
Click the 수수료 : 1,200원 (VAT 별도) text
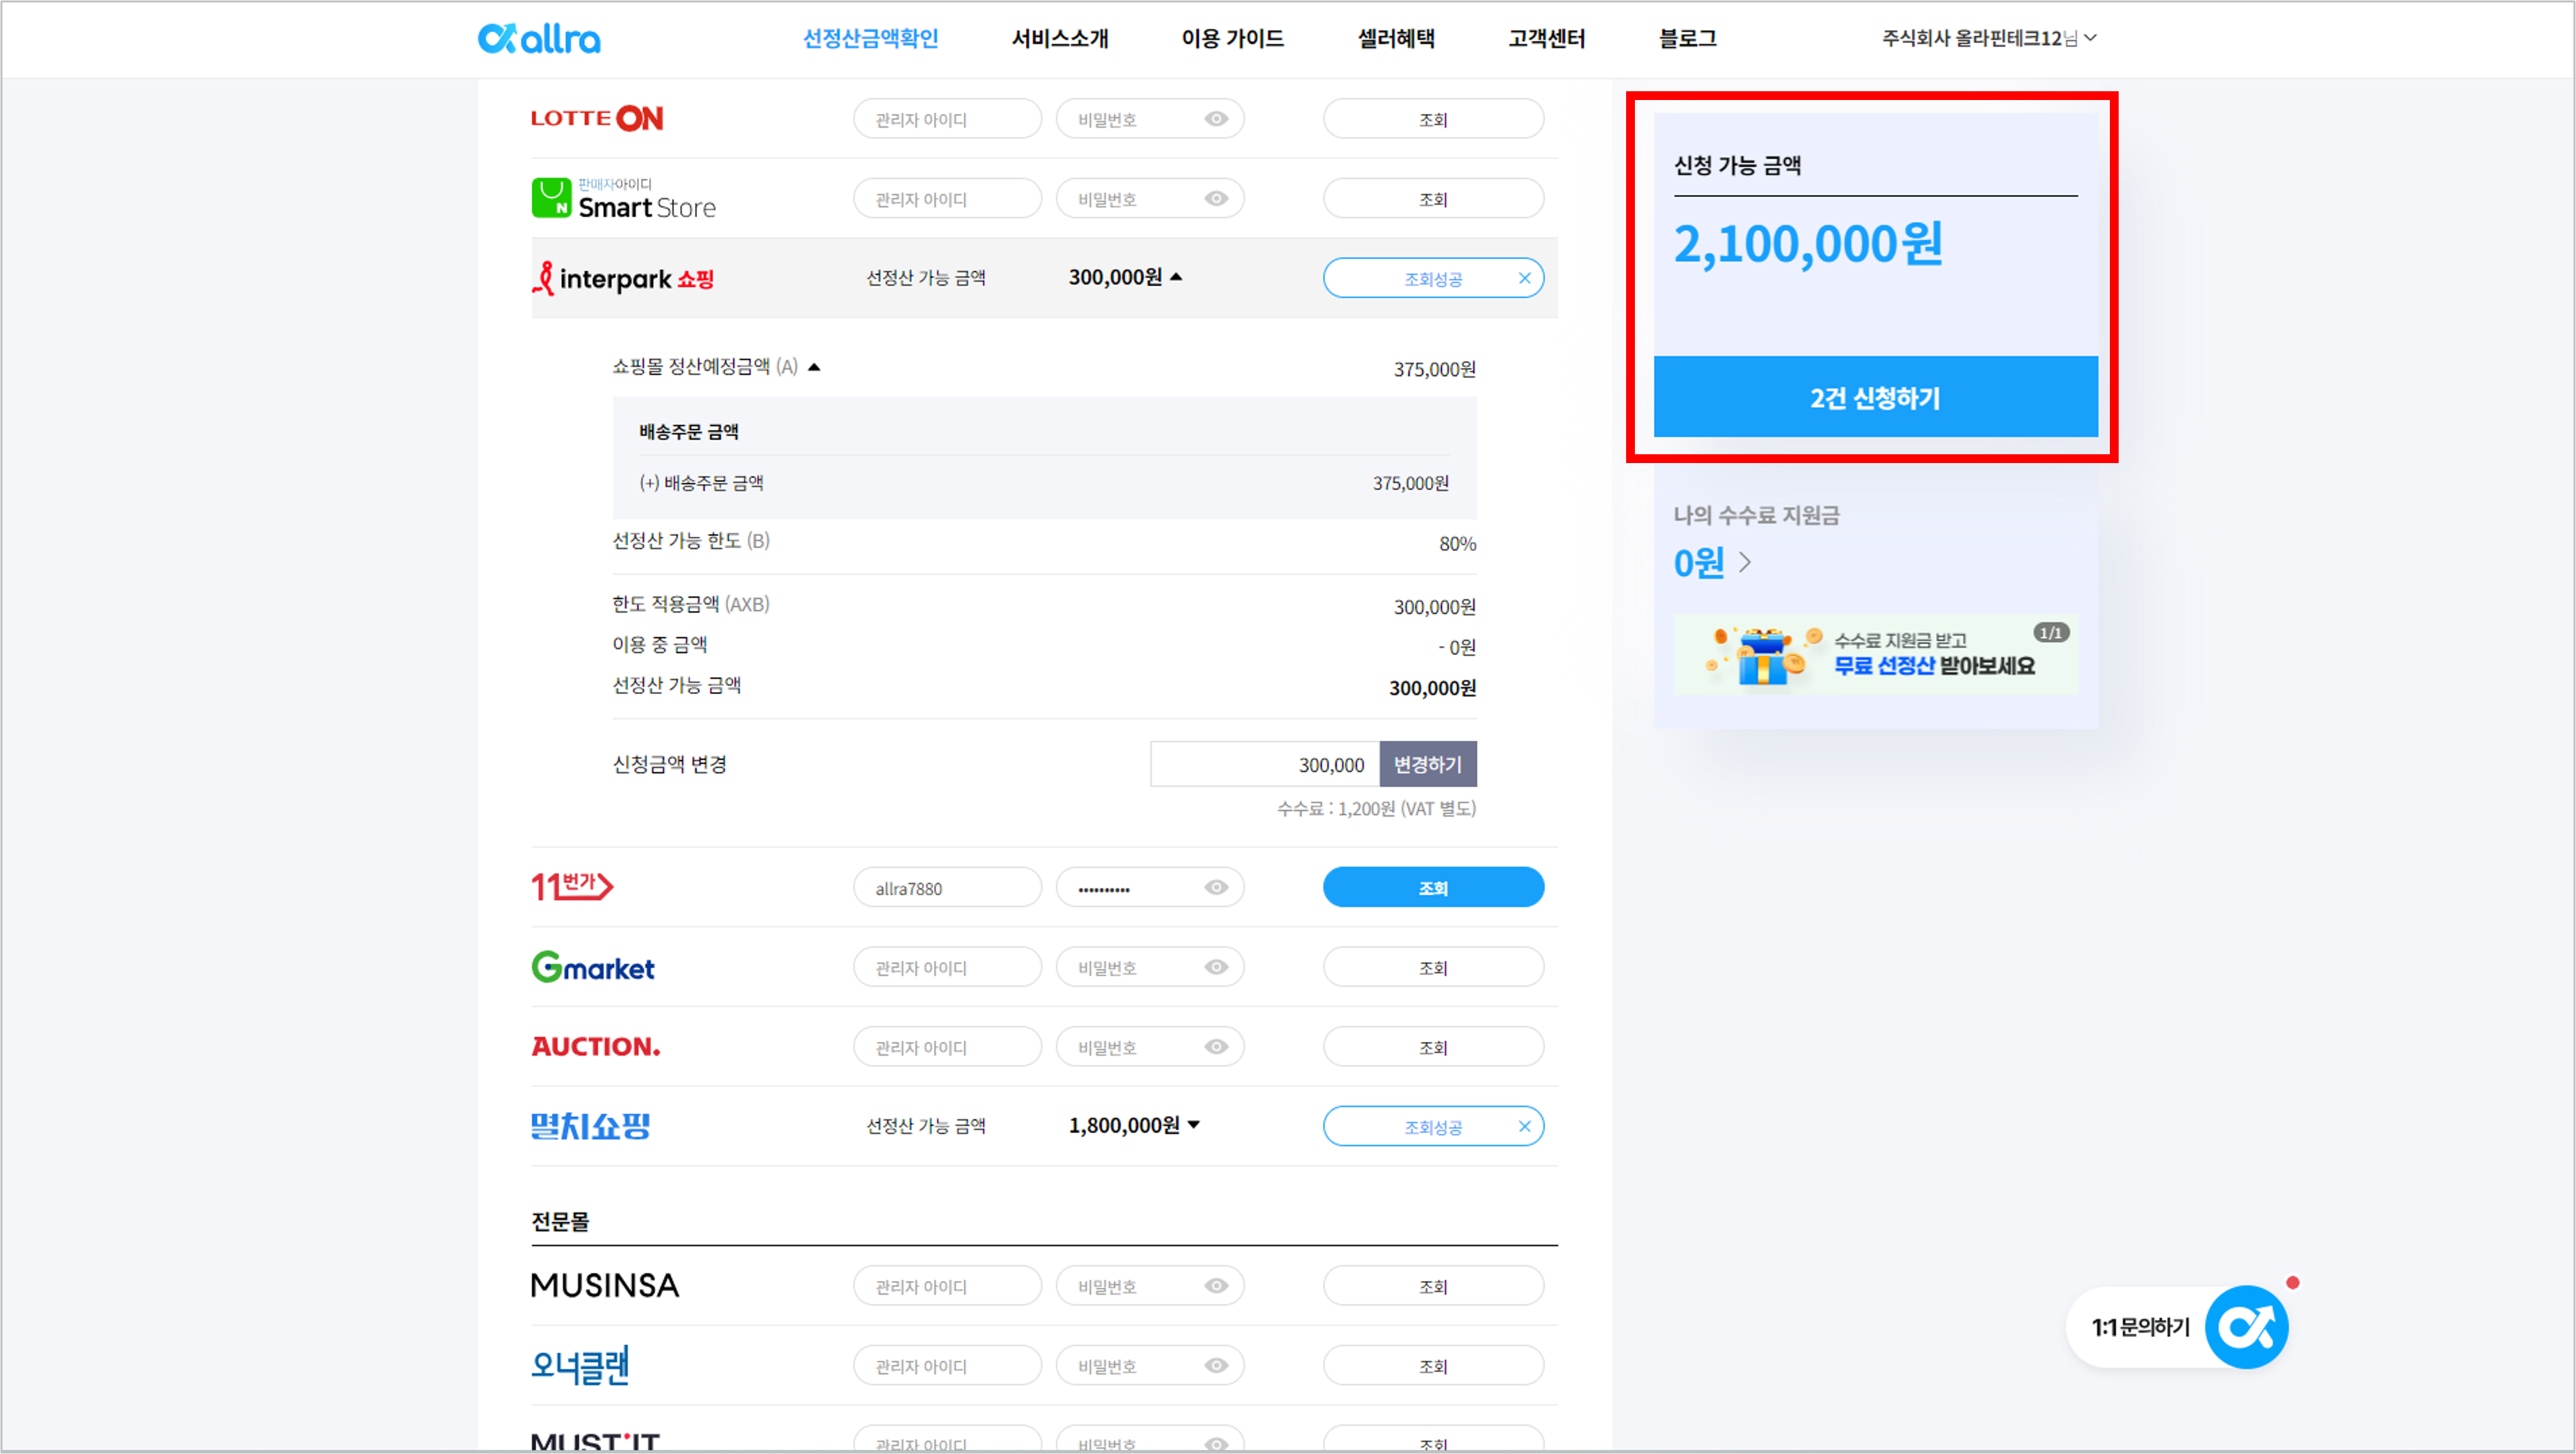tap(1376, 809)
